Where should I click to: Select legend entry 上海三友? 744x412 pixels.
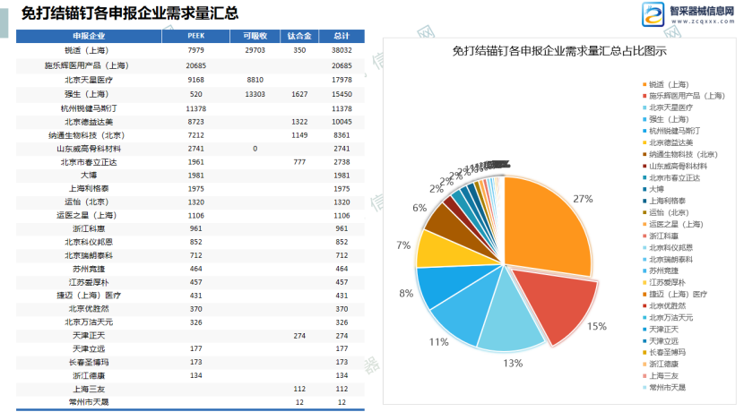[663, 376]
